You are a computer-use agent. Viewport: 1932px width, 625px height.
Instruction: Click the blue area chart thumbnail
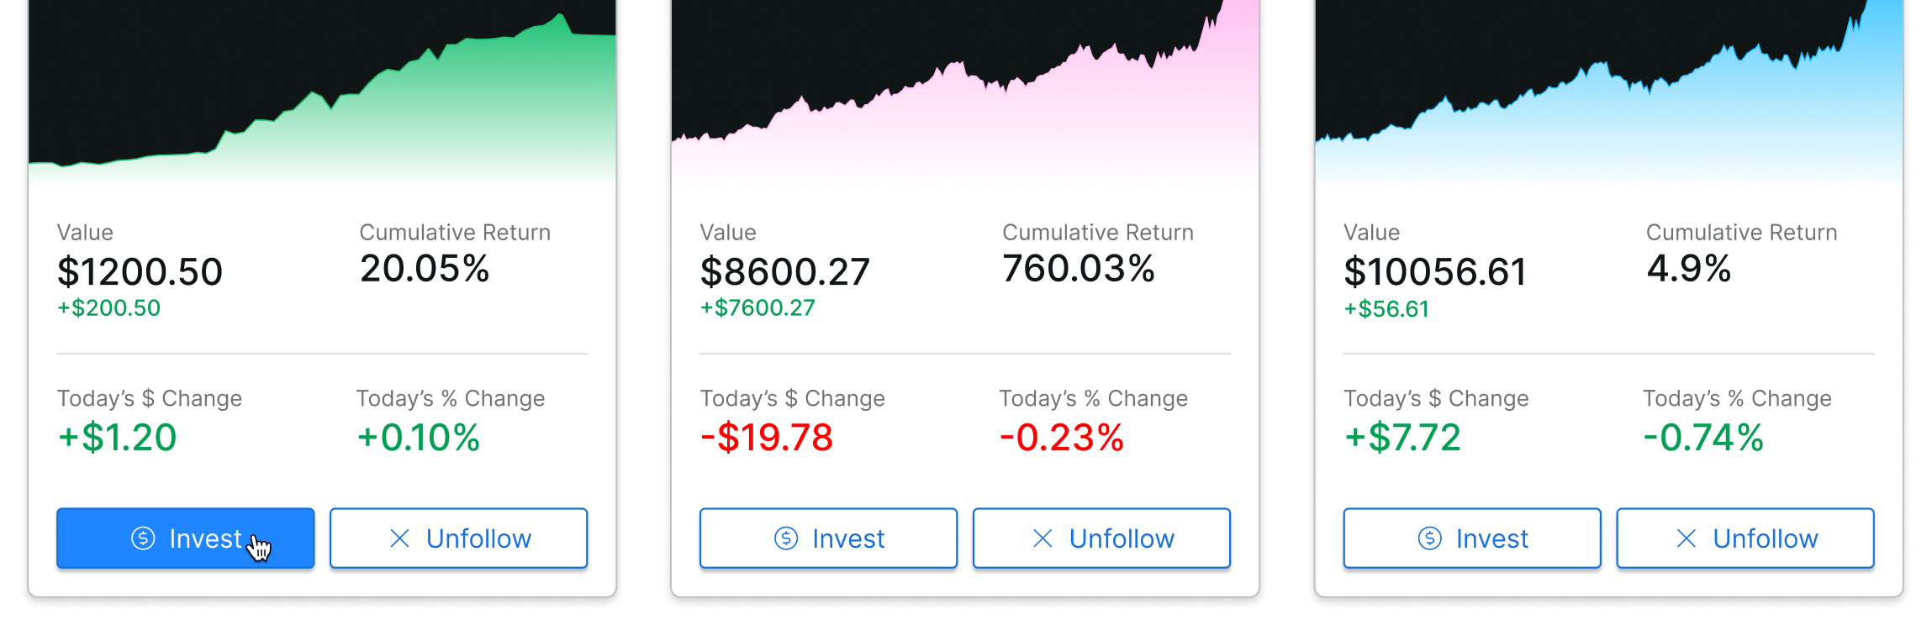pos(1609,92)
